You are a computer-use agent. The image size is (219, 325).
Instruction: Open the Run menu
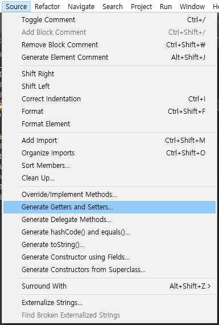[x=166, y=7]
